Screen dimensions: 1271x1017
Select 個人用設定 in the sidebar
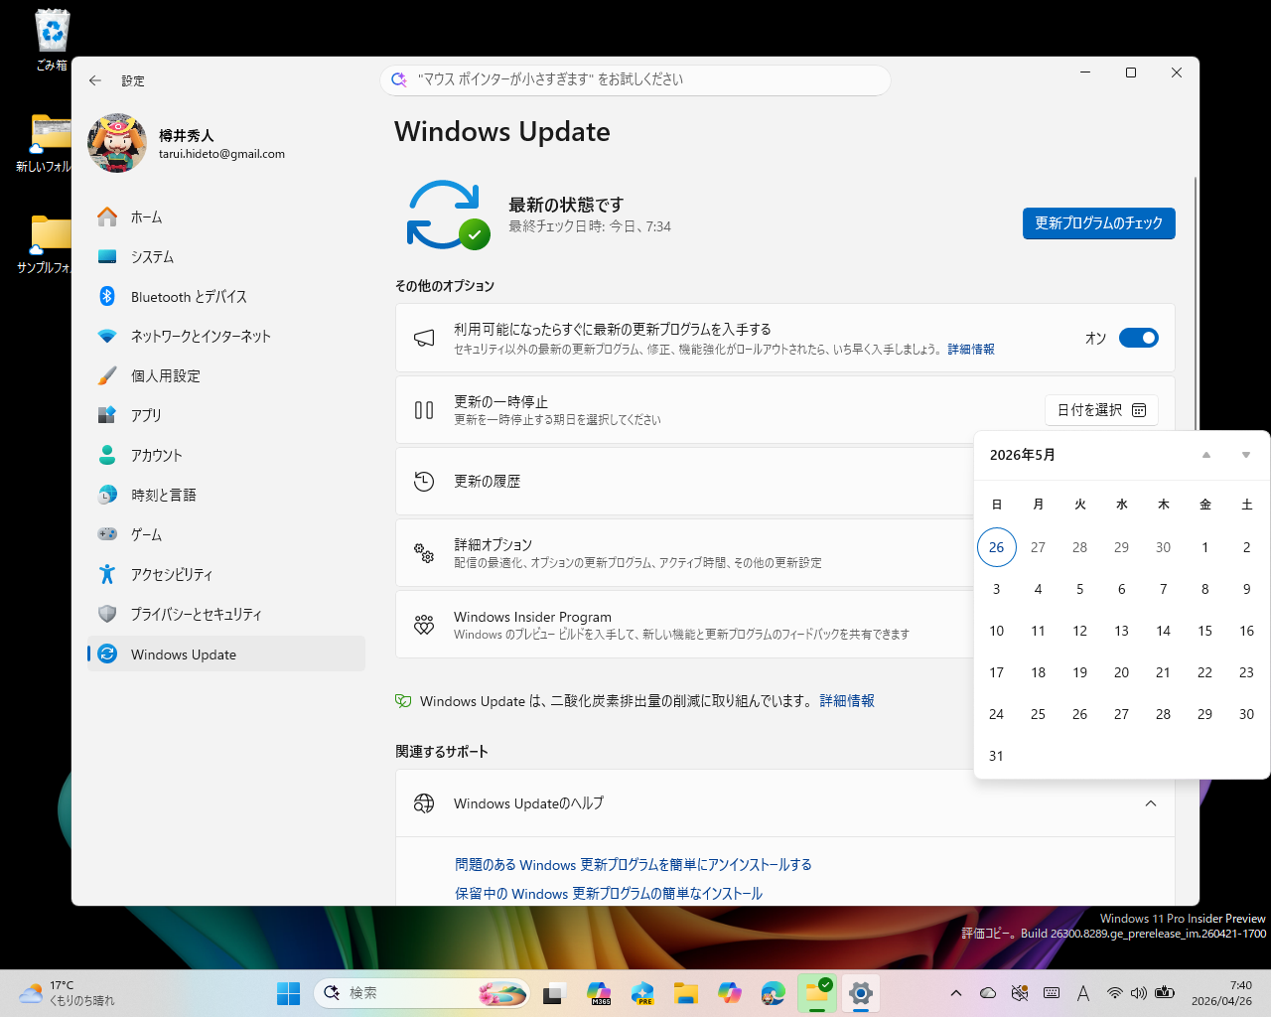click(x=226, y=375)
